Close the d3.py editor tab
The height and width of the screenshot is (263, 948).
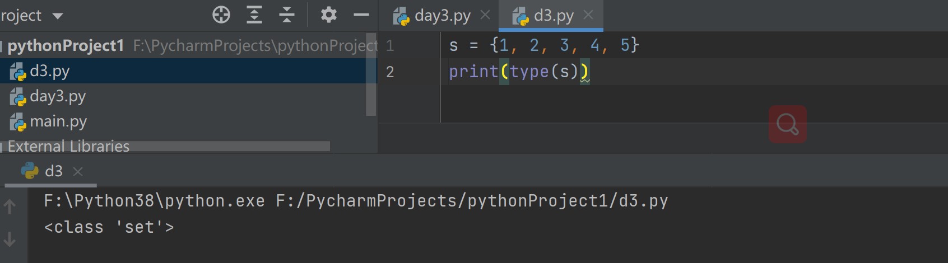click(588, 15)
